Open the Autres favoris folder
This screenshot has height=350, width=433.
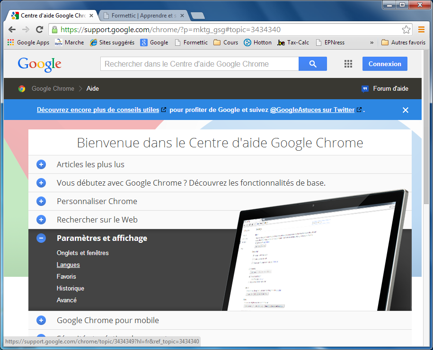(403, 43)
